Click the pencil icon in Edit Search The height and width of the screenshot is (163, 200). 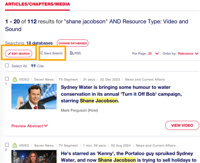[x=9, y=54]
